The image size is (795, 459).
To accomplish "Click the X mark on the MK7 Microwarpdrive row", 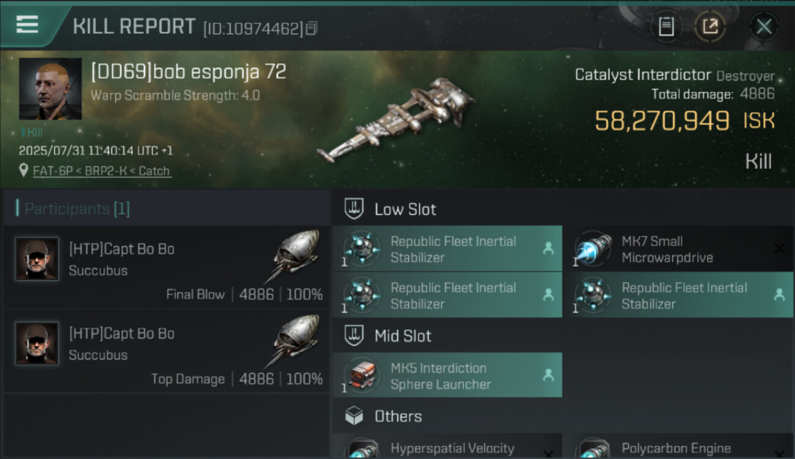I will coord(778,248).
